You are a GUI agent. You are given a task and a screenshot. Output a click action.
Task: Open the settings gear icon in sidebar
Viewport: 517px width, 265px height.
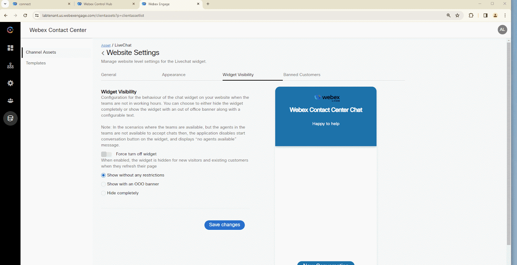tap(10, 83)
